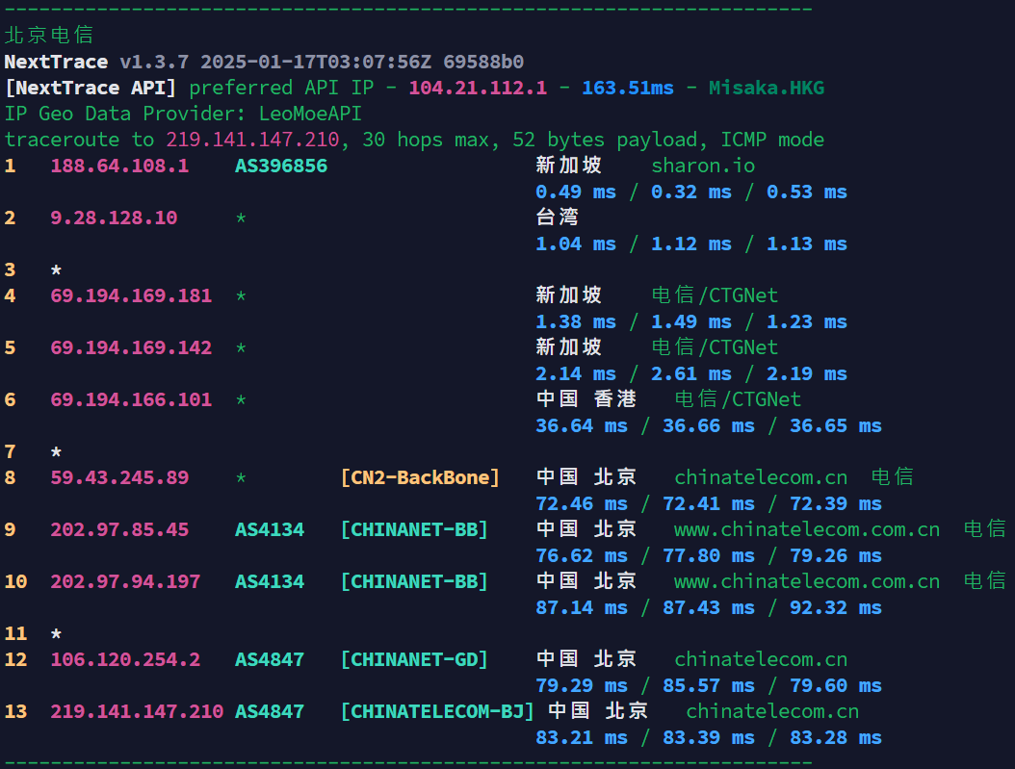Viewport: 1015px width, 769px height.
Task: Click the 2.14 ms latency value
Action: click(x=576, y=373)
